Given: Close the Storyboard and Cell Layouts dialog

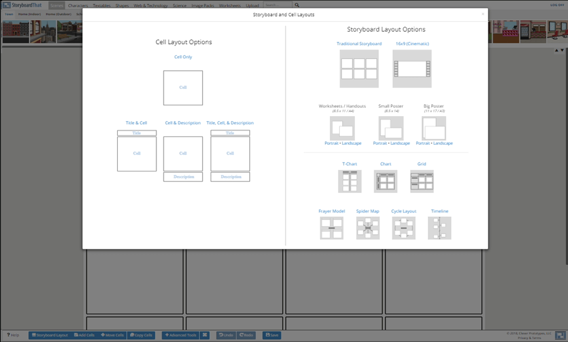Looking at the screenshot, I should pos(483,14).
